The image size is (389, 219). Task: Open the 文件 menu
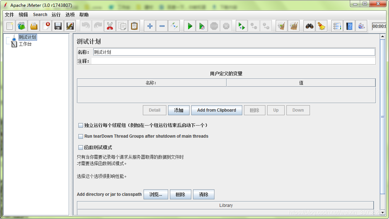[9, 15]
